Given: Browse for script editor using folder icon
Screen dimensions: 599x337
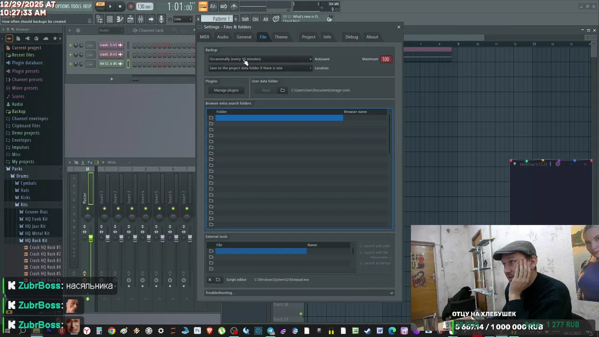Looking at the screenshot, I should 218,279.
